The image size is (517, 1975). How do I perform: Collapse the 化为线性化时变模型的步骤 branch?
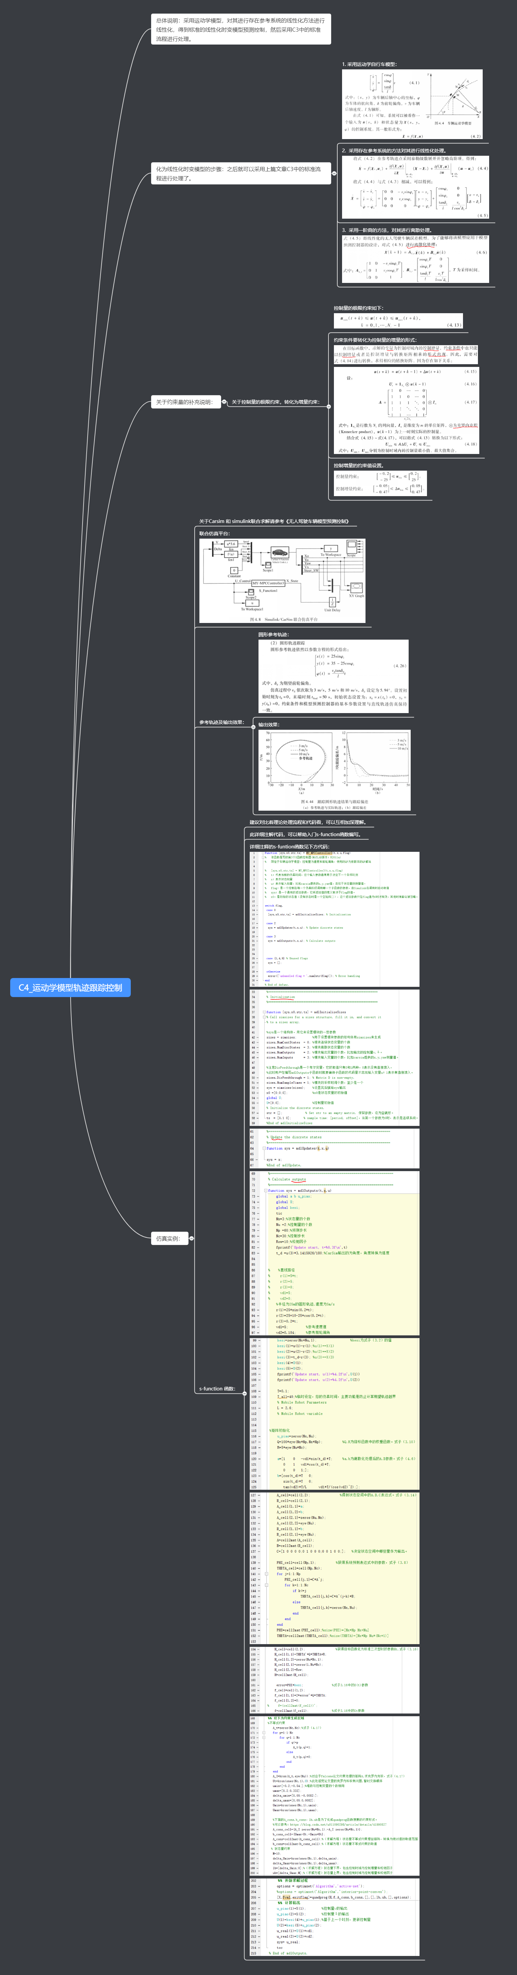[x=334, y=173]
